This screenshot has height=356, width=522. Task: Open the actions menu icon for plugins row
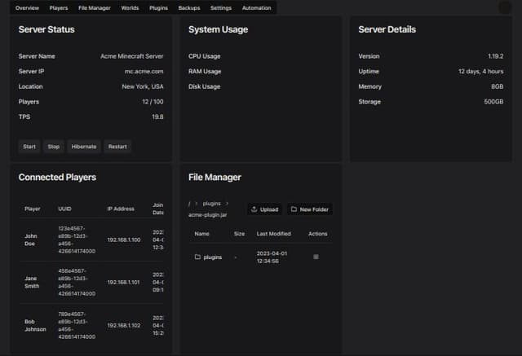316,257
